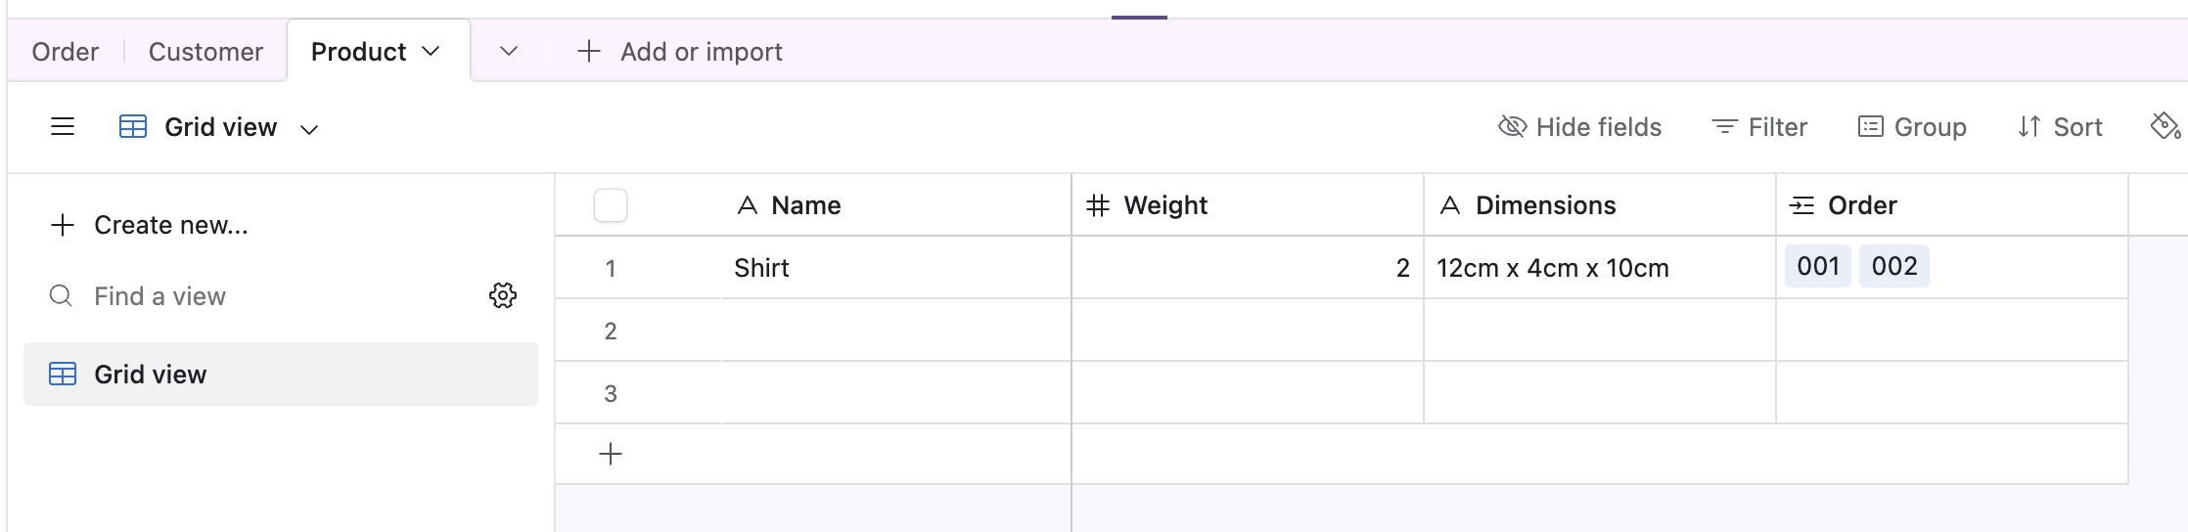Expand the list of all tables chevron
This screenshot has height=532, width=2188.
[509, 51]
